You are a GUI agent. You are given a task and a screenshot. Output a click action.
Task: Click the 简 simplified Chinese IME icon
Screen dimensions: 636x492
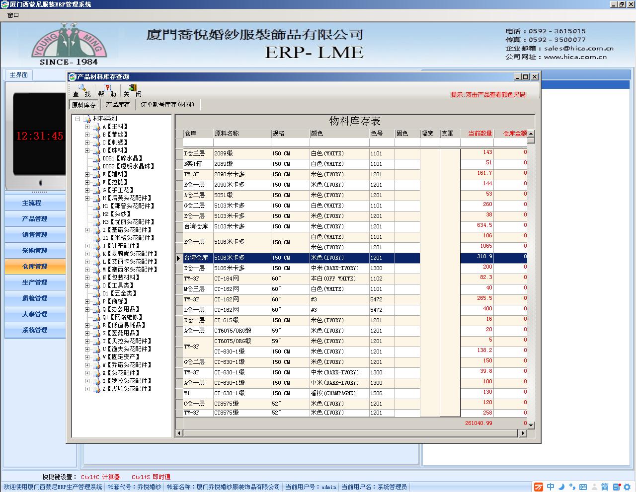(x=605, y=487)
